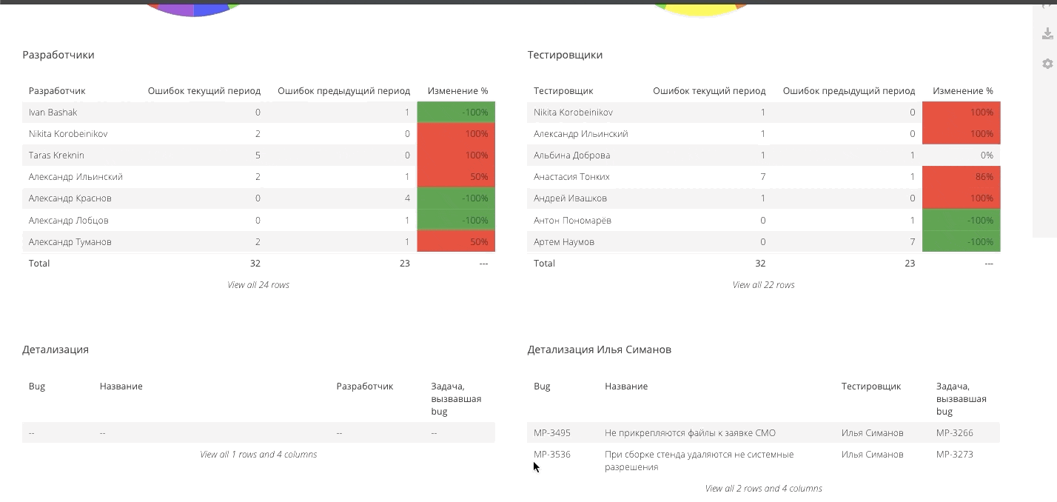This screenshot has height=502, width=1057.
Task: Click the download icon in right sidebar
Action: pyautogui.click(x=1047, y=34)
